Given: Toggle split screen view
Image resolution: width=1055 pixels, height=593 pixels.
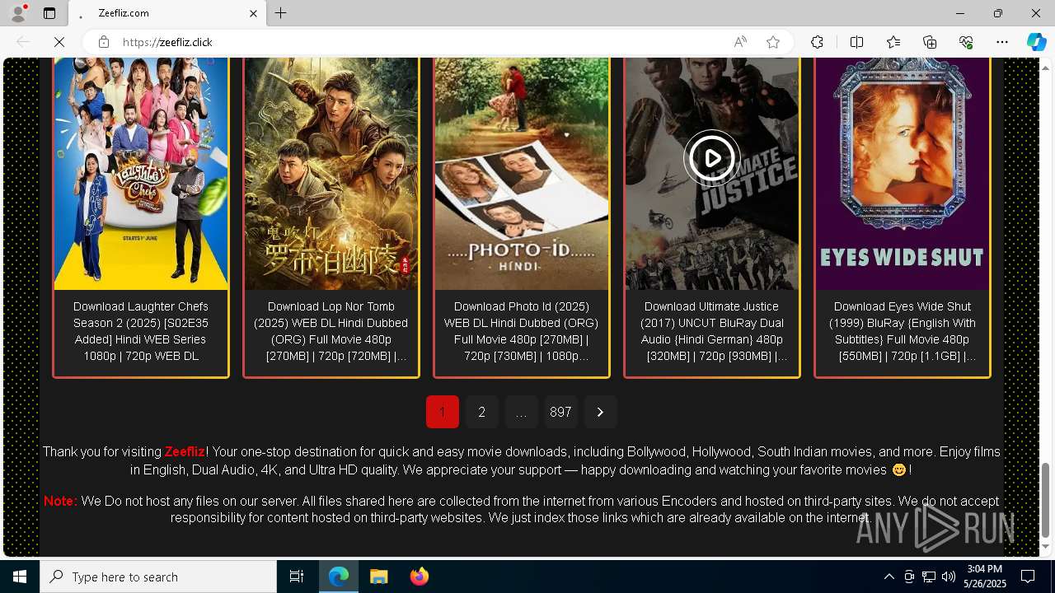Looking at the screenshot, I should [x=856, y=42].
